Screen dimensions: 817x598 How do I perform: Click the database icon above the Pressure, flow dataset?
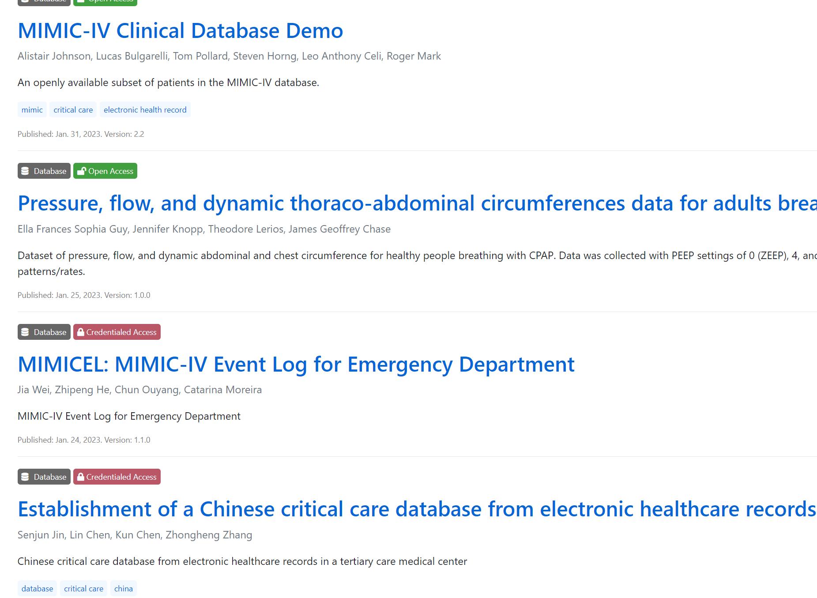25,171
